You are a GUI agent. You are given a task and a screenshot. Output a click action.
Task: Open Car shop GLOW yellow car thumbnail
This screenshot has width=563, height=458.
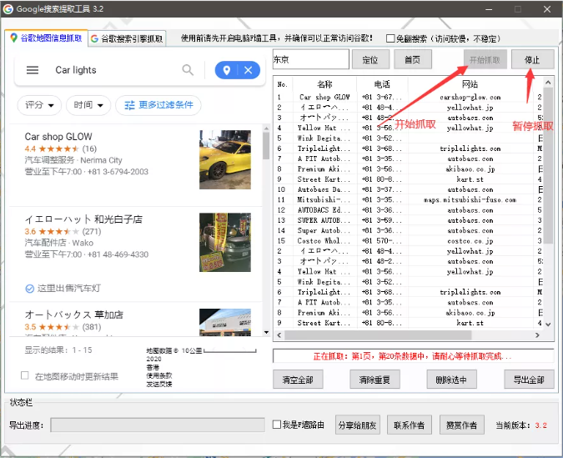tap(225, 159)
